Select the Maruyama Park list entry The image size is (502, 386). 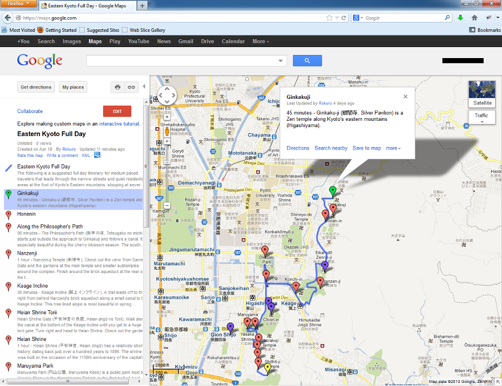(73, 370)
